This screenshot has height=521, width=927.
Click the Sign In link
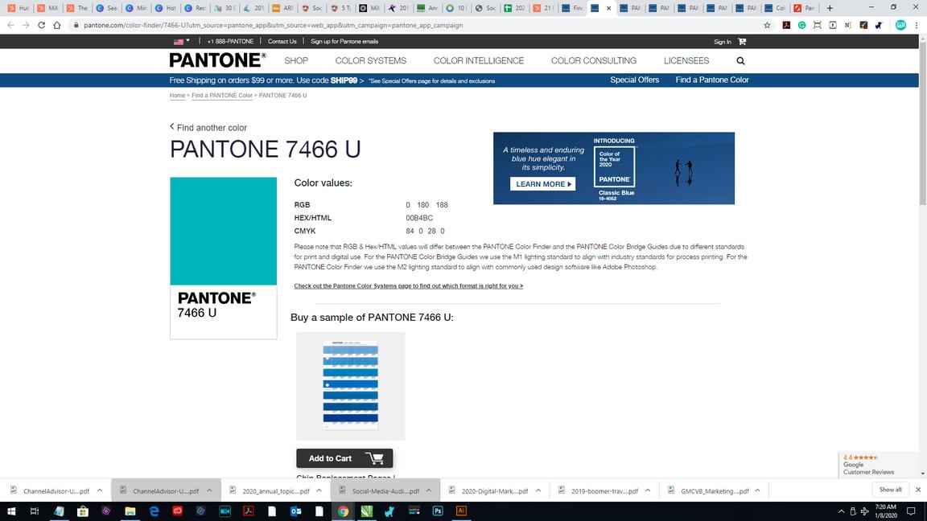point(723,41)
